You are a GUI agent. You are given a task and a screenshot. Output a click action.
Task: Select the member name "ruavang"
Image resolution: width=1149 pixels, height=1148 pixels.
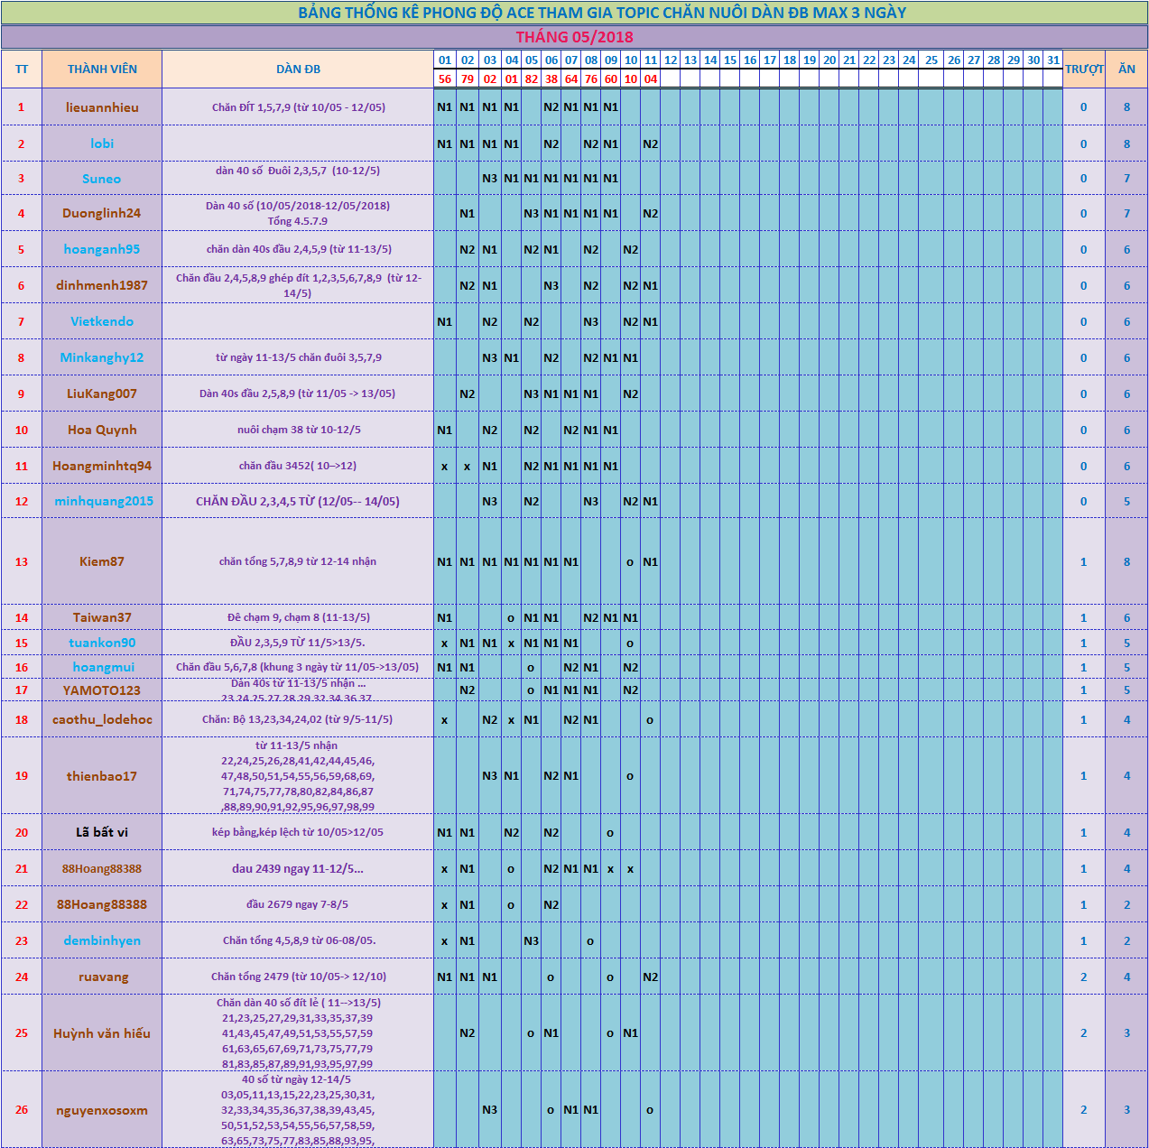point(104,977)
